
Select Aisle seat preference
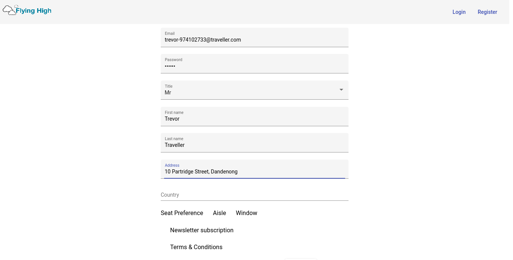[219, 213]
